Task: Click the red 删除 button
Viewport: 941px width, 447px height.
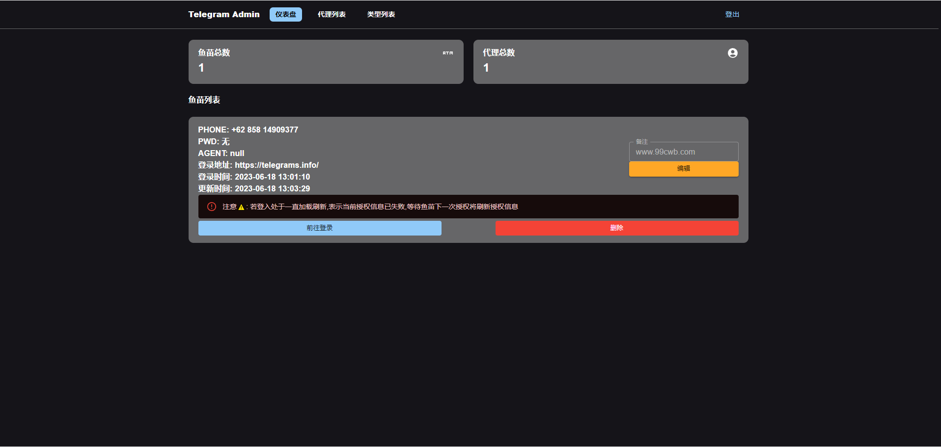Action: [x=617, y=228]
